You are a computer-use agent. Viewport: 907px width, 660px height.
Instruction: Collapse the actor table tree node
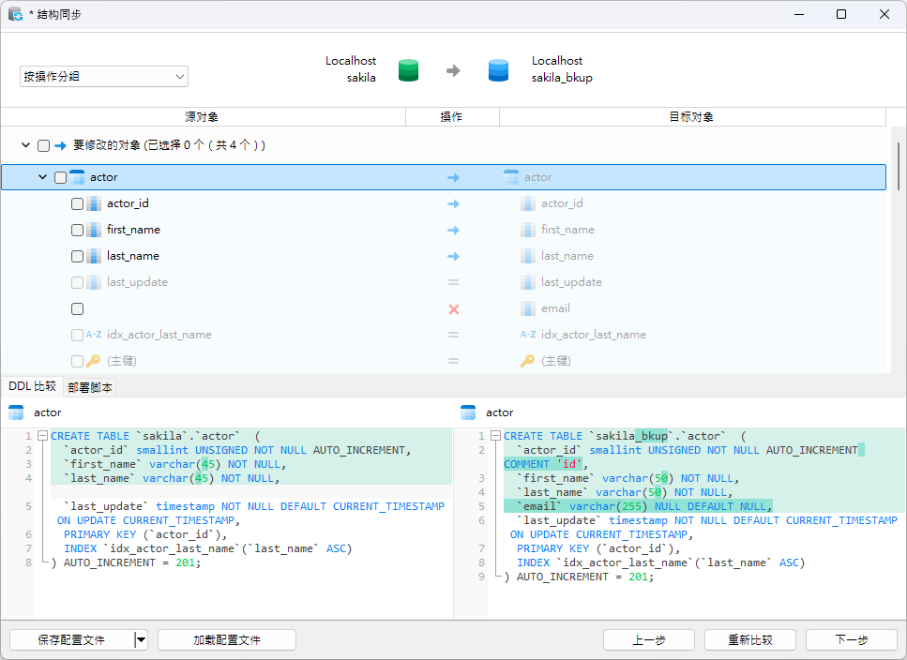tap(42, 177)
